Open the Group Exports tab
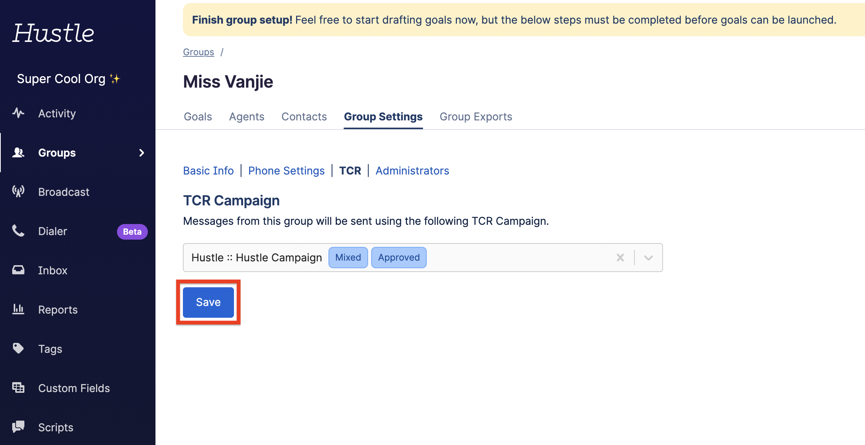The width and height of the screenshot is (865, 445). (476, 117)
